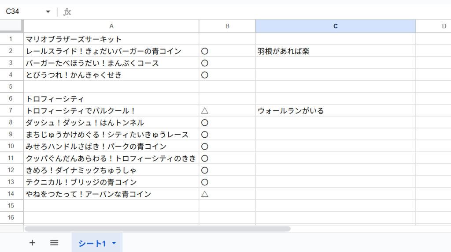
Task: Select column C header
Action: coord(335,26)
